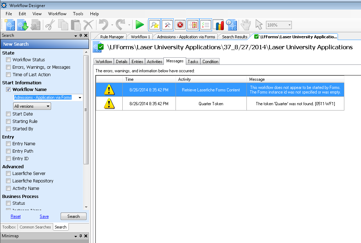This screenshot has width=361, height=243.
Task: Open the Minimap pane options arrow
Action: pyautogui.click(x=76, y=236)
